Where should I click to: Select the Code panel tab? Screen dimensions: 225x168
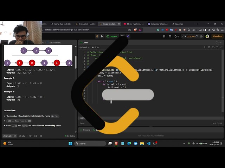pyautogui.click(x=84, y=43)
